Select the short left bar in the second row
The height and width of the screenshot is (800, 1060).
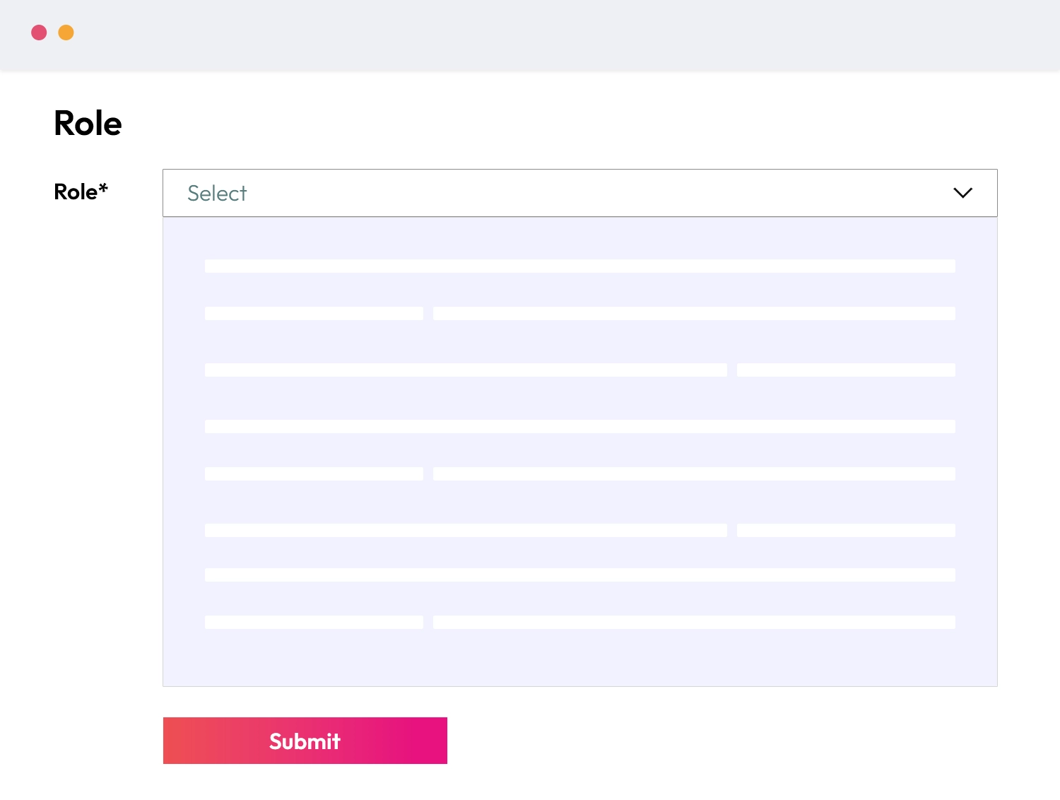314,313
